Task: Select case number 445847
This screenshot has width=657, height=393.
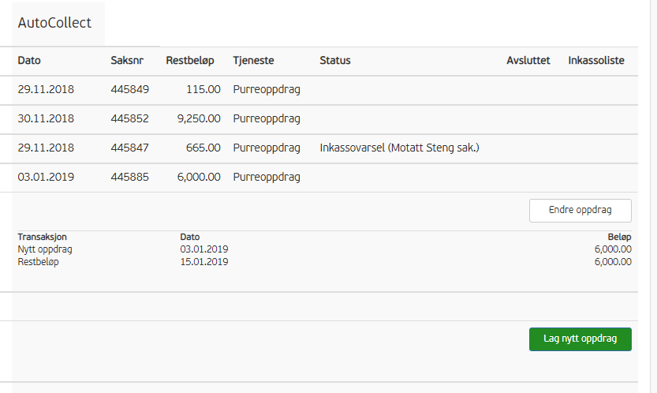Action: click(x=130, y=148)
